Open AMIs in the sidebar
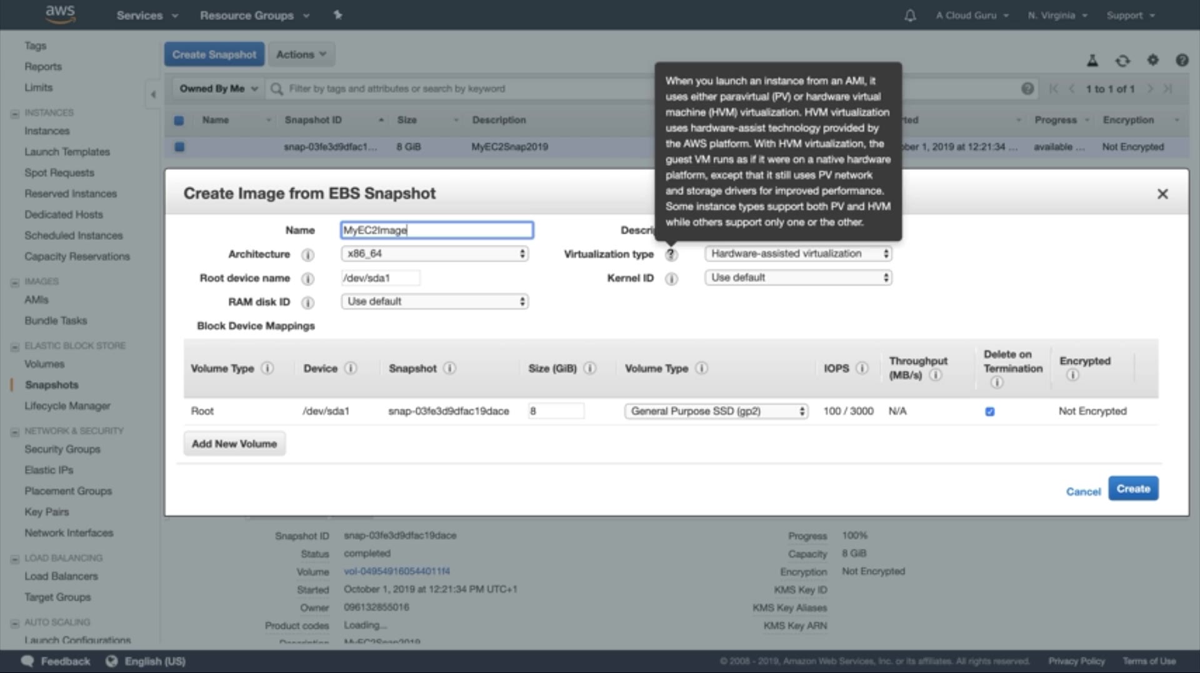Image resolution: width=1200 pixels, height=673 pixels. pyautogui.click(x=36, y=300)
